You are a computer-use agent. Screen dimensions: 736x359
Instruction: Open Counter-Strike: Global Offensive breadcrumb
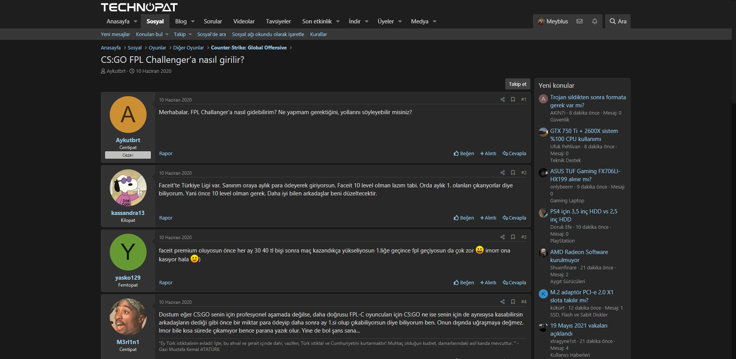(x=249, y=48)
